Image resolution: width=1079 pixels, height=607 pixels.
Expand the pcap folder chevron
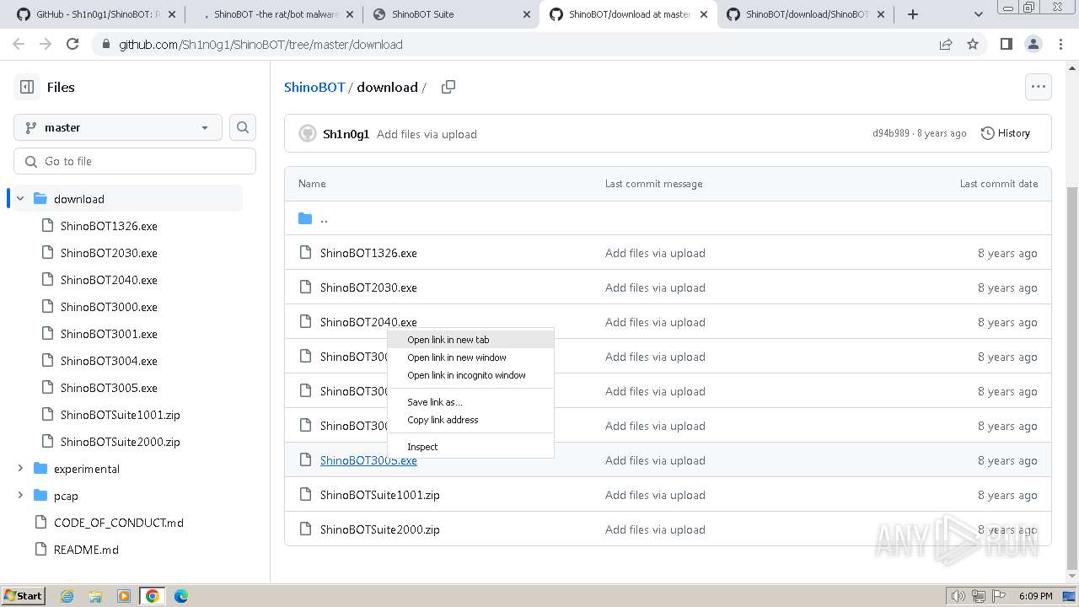[20, 496]
